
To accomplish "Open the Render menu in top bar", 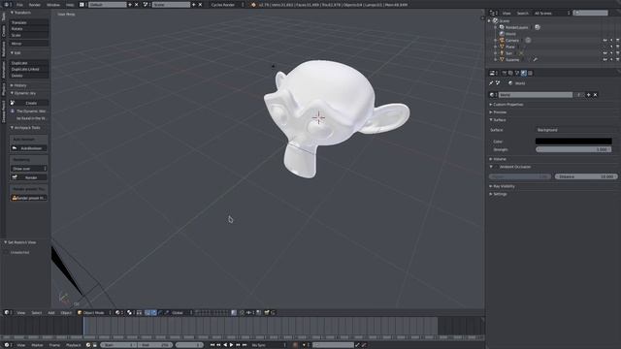I will (35, 5).
